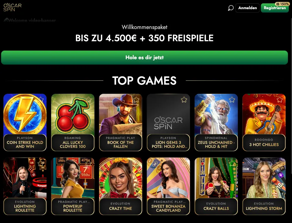
Task: Click the Anmelden login button
Action: point(248,8)
